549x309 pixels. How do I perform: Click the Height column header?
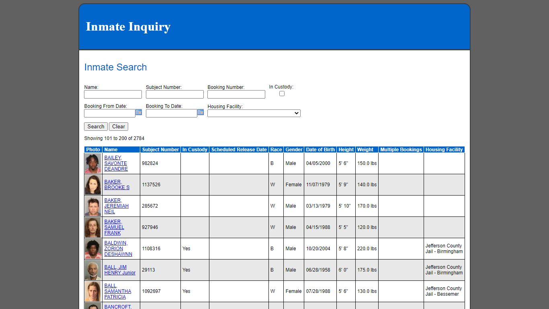tap(346, 150)
